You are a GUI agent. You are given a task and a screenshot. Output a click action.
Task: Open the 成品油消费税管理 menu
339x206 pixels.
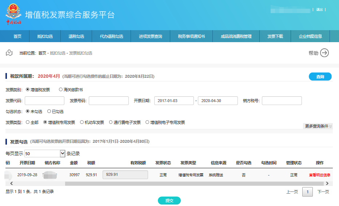[236, 36]
